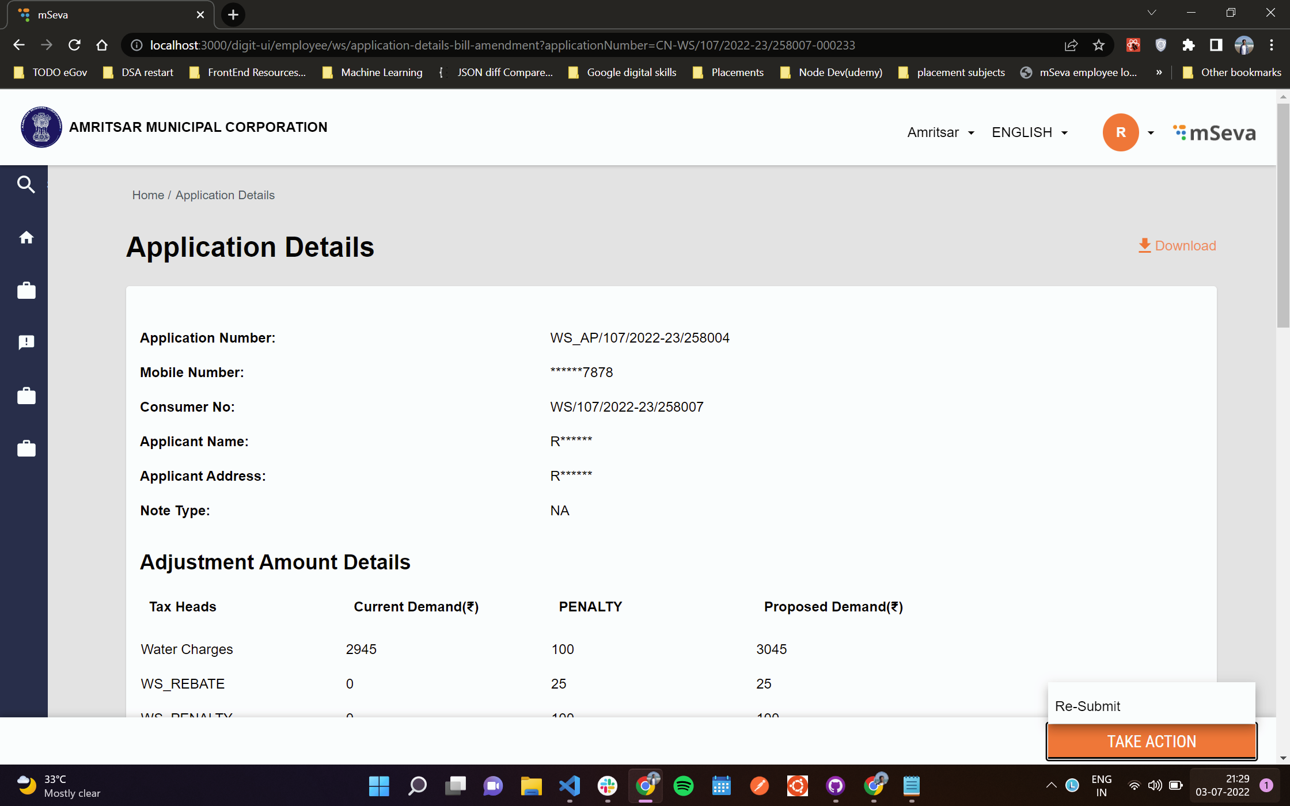Bookmark this page with star icon
Screen dimensions: 1290x806
[1099, 45]
